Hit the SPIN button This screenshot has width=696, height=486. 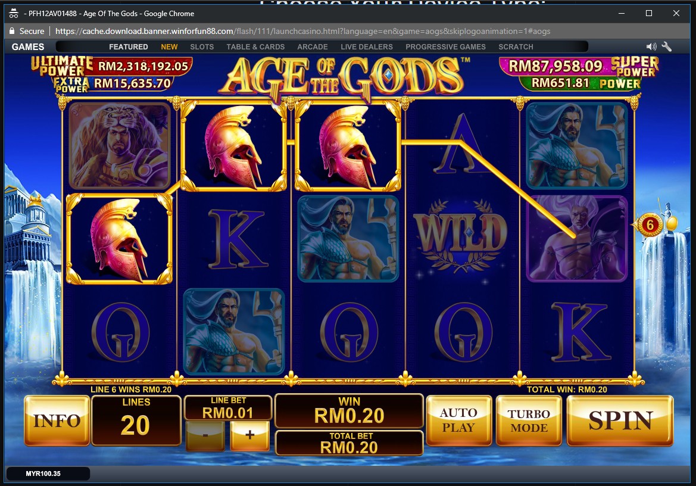[x=620, y=420]
